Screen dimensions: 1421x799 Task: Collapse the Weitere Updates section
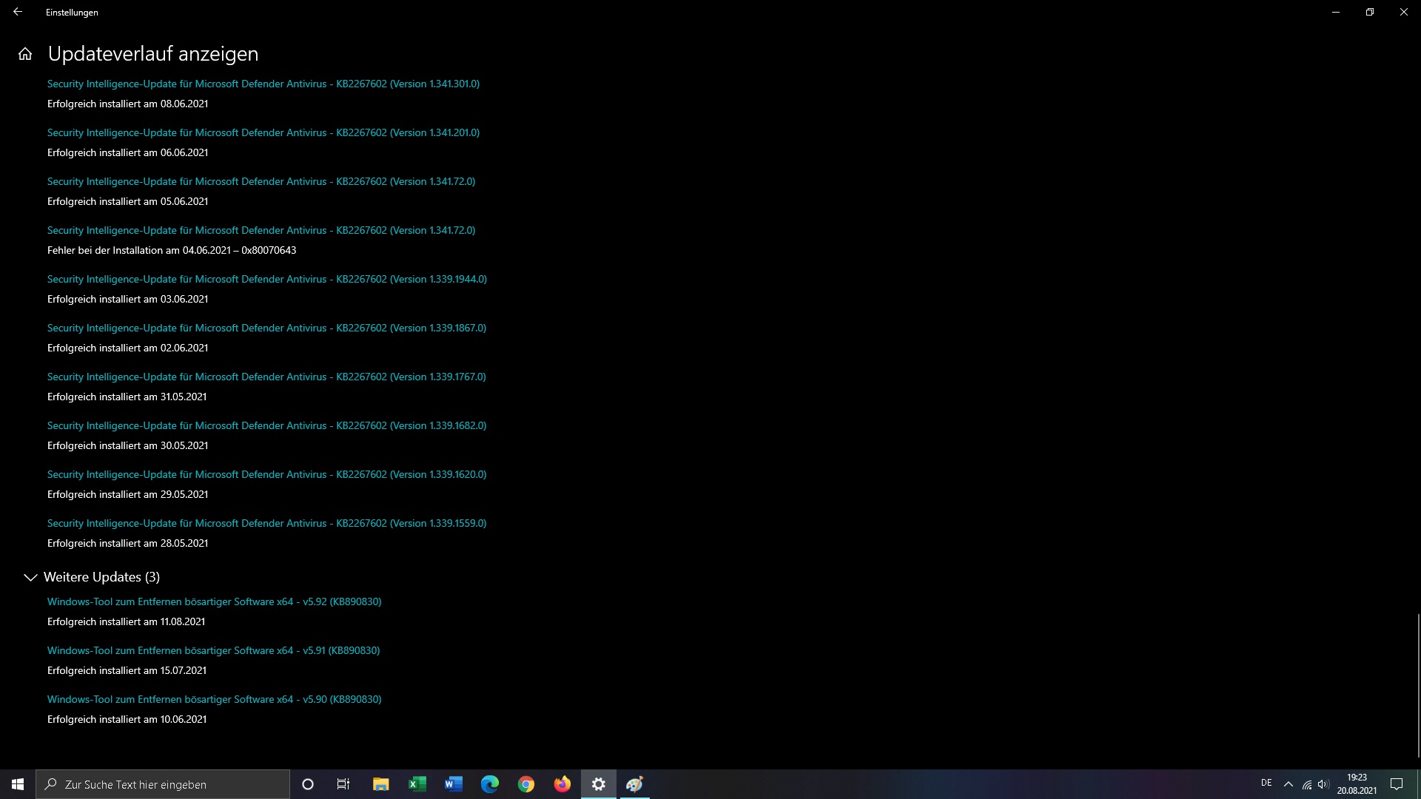[x=30, y=577]
